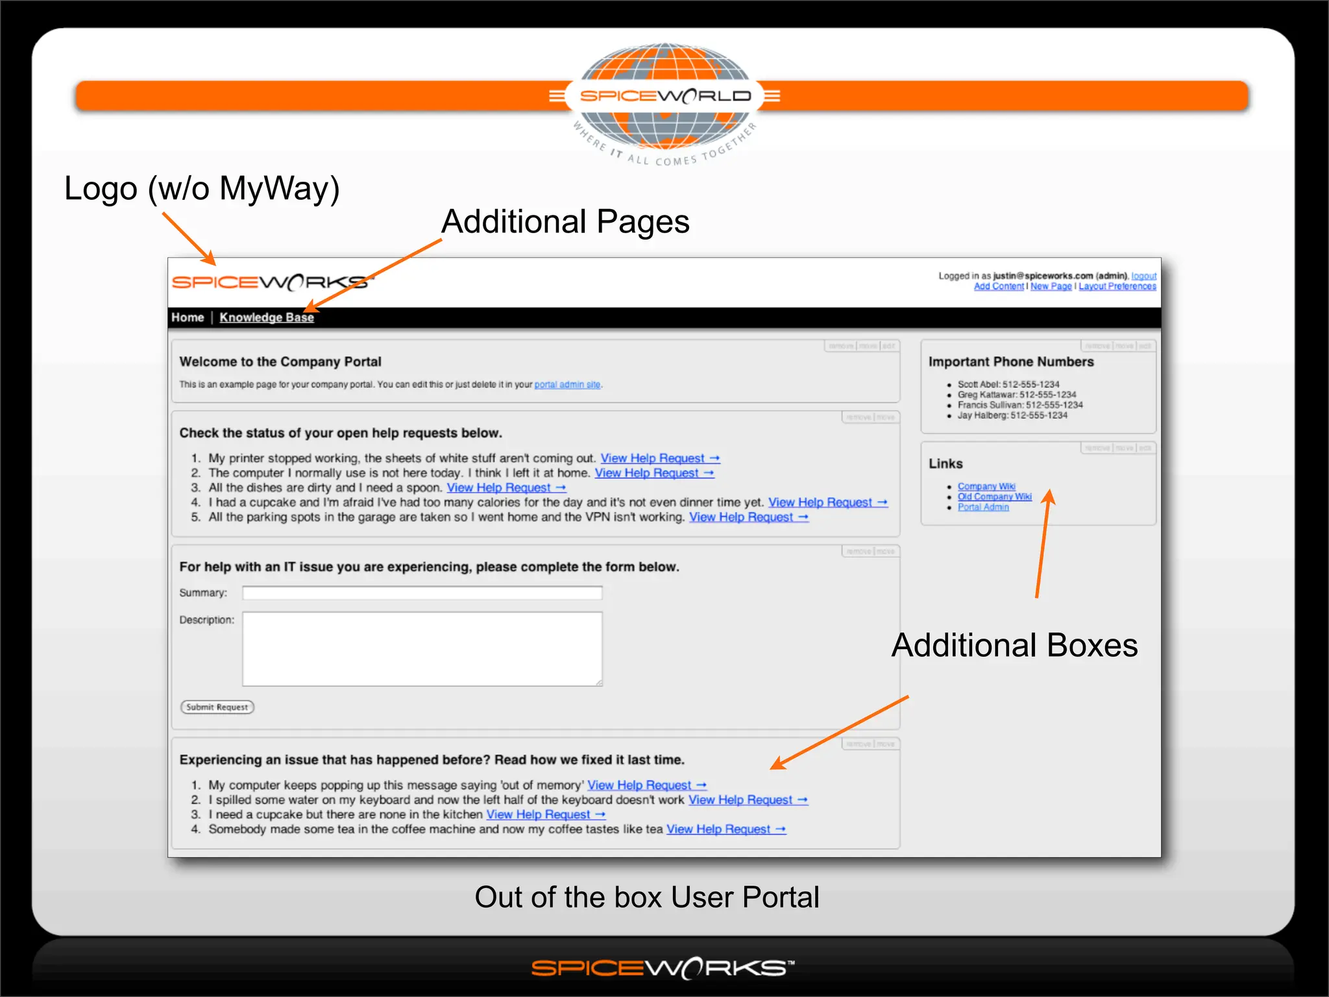Click 'Welcome to the Company Portal' heading
The image size is (1329, 997).
pyautogui.click(x=280, y=362)
